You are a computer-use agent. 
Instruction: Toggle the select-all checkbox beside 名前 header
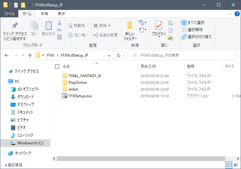click(x=57, y=67)
